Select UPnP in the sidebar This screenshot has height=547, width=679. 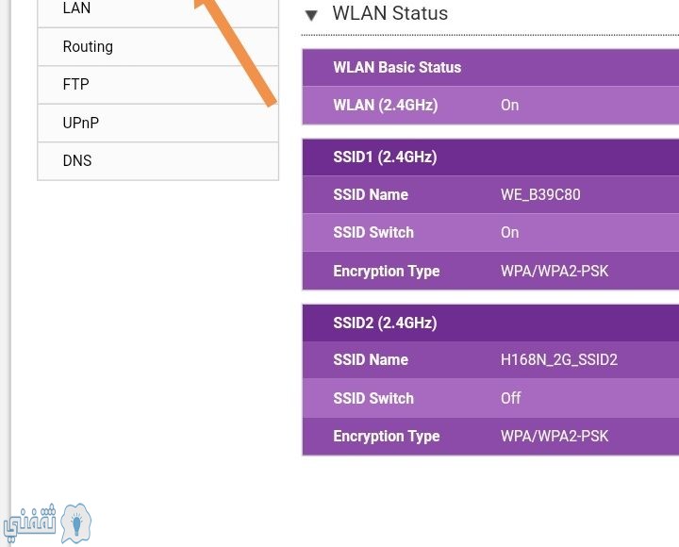point(158,123)
